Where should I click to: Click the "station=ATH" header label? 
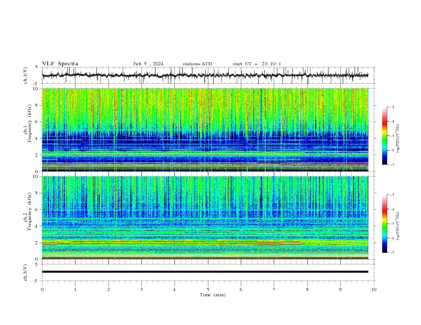[x=197, y=64]
